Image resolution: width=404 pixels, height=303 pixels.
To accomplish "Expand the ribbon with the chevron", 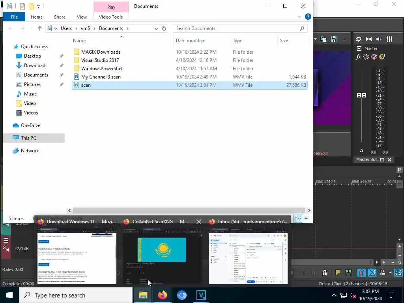I will click(299, 17).
